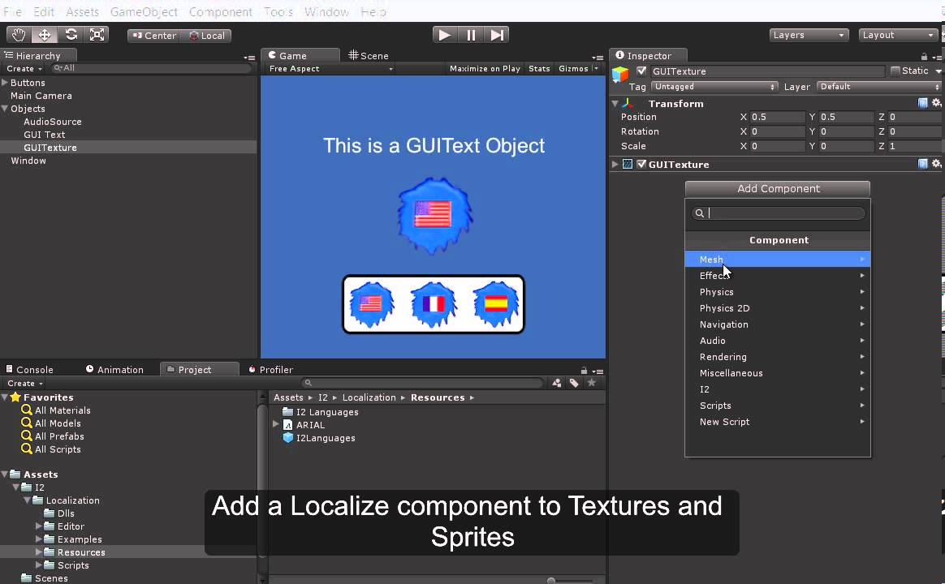Screen dimensions: 945x584
Task: Click the component search field
Action: click(783, 213)
